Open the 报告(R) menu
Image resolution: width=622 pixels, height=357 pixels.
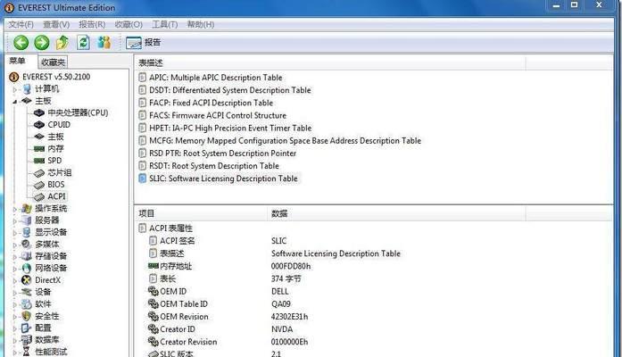click(92, 25)
